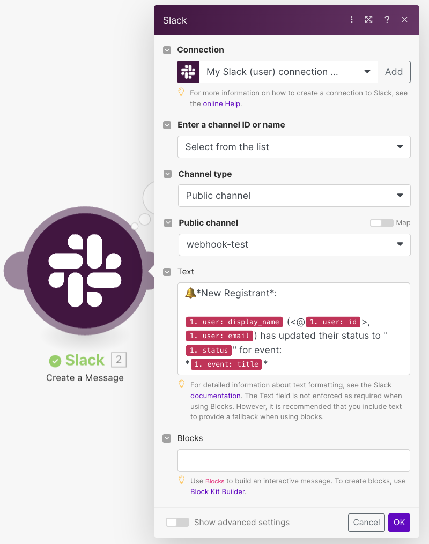The image size is (429, 544).
Task: Open the Block Kit Builder link
Action: coord(217,491)
